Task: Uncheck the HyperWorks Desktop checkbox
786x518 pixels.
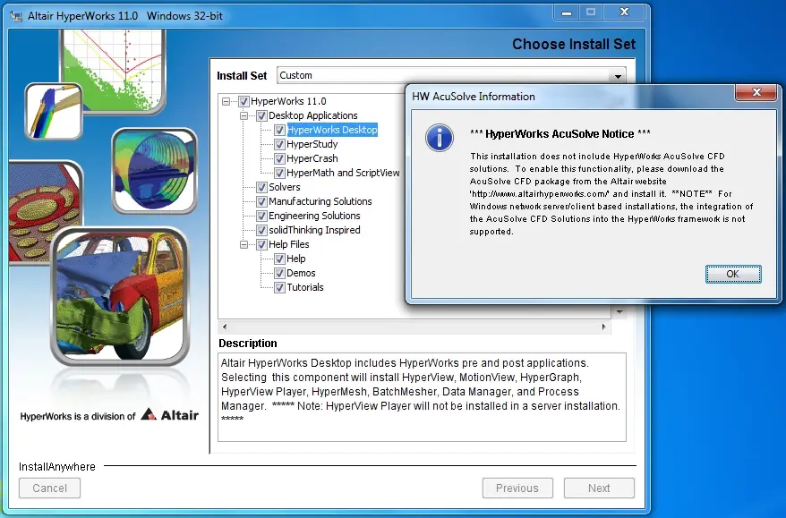Action: point(279,131)
